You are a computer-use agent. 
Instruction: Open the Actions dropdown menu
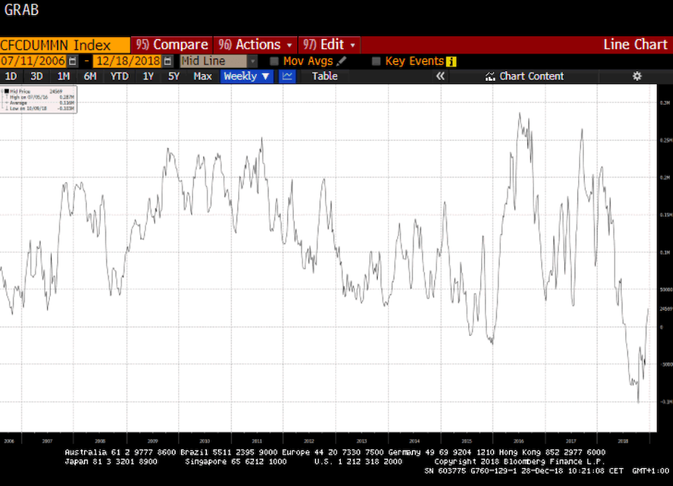255,45
